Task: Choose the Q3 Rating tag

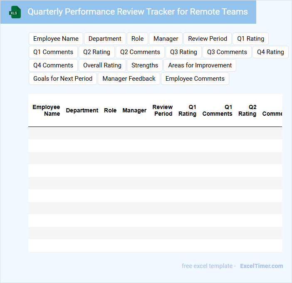Action: [183, 52]
